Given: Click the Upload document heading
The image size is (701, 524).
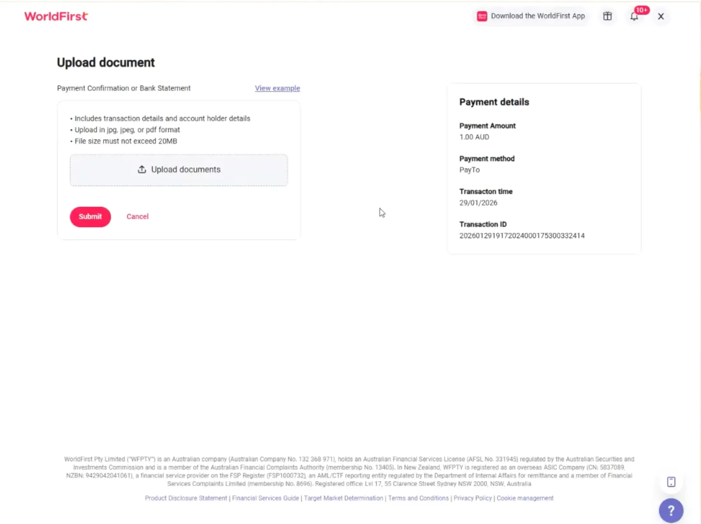Looking at the screenshot, I should click(x=106, y=63).
